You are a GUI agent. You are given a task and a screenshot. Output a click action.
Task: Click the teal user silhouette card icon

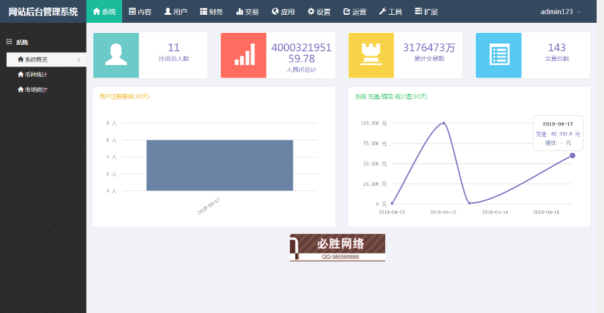[x=116, y=55]
